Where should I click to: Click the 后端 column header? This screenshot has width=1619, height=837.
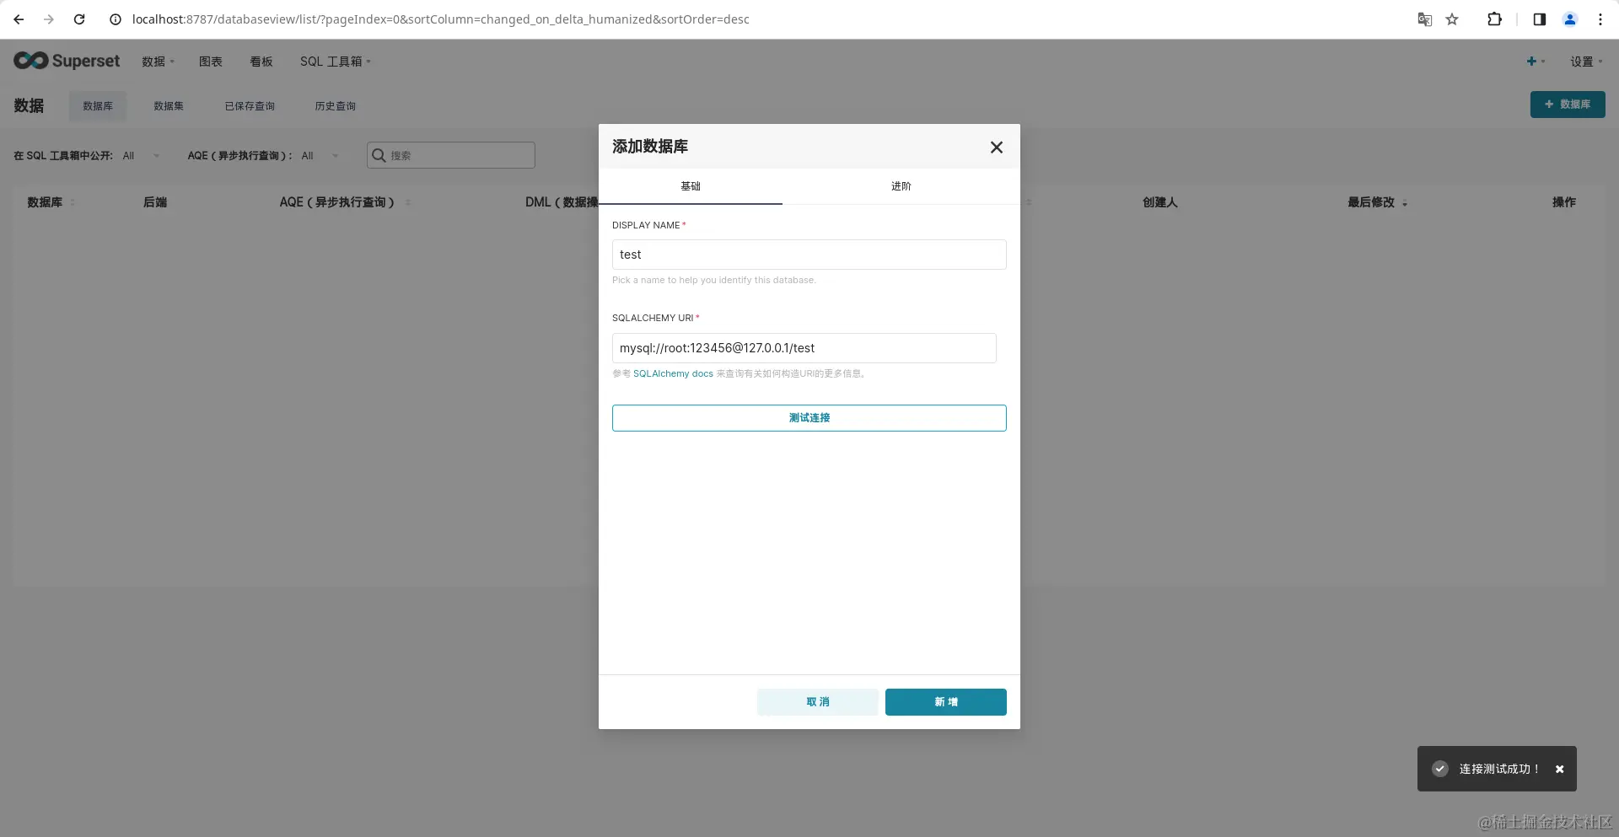pyautogui.click(x=155, y=202)
